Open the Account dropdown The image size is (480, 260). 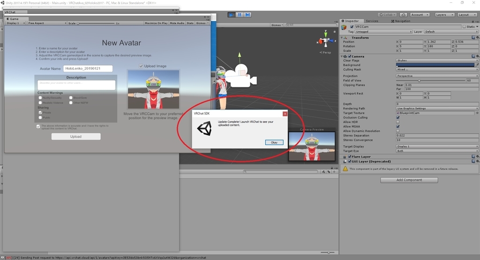click(x=420, y=15)
